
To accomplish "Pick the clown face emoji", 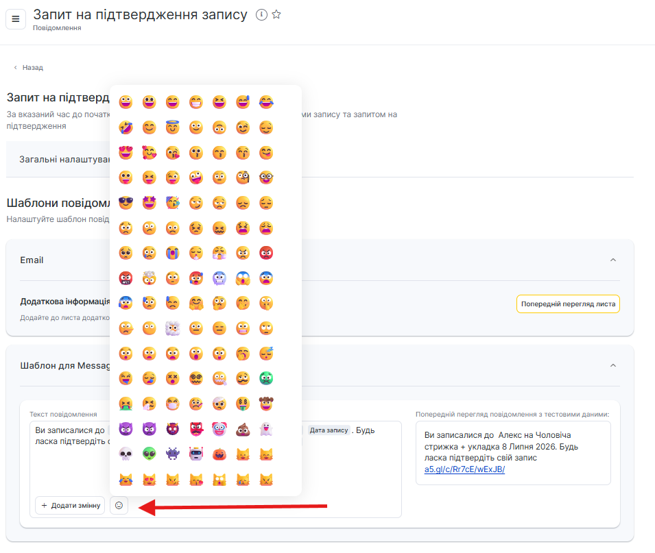I will pyautogui.click(x=219, y=430).
